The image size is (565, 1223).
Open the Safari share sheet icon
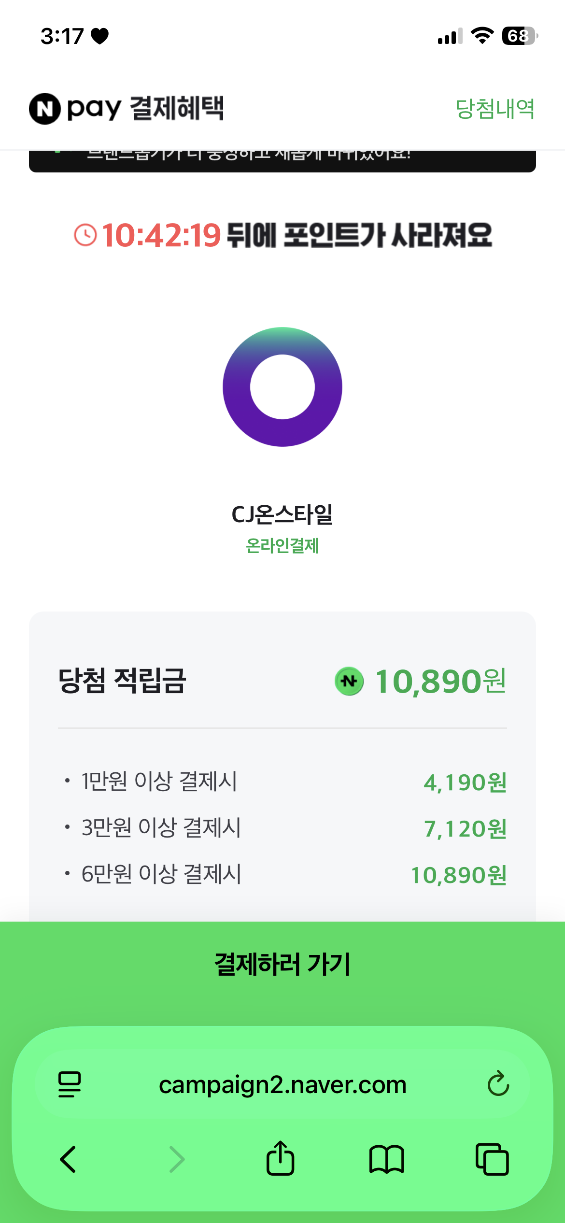(x=280, y=1158)
